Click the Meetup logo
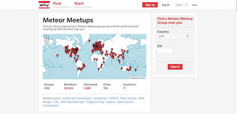The image size is (237, 114). pyautogui.click(x=44, y=5)
